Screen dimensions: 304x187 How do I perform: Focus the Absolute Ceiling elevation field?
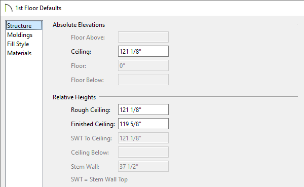click(143, 51)
